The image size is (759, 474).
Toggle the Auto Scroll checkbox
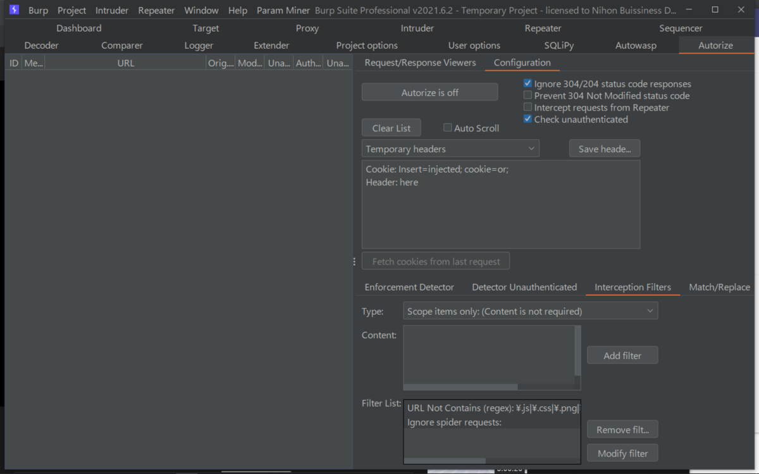[448, 128]
